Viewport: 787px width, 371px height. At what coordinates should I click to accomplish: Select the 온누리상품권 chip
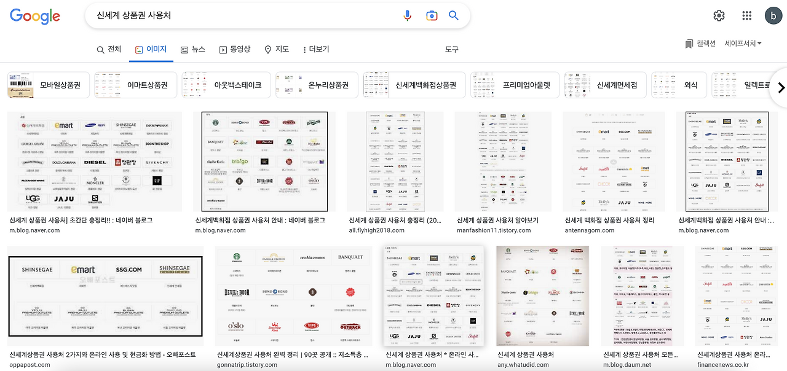[x=317, y=85]
